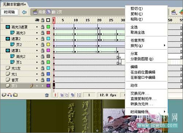Click mask icon of 遮罩2 layer

(8, 39)
